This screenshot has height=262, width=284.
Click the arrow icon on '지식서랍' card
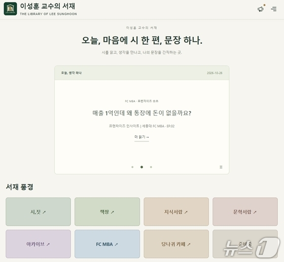[x=186, y=212]
